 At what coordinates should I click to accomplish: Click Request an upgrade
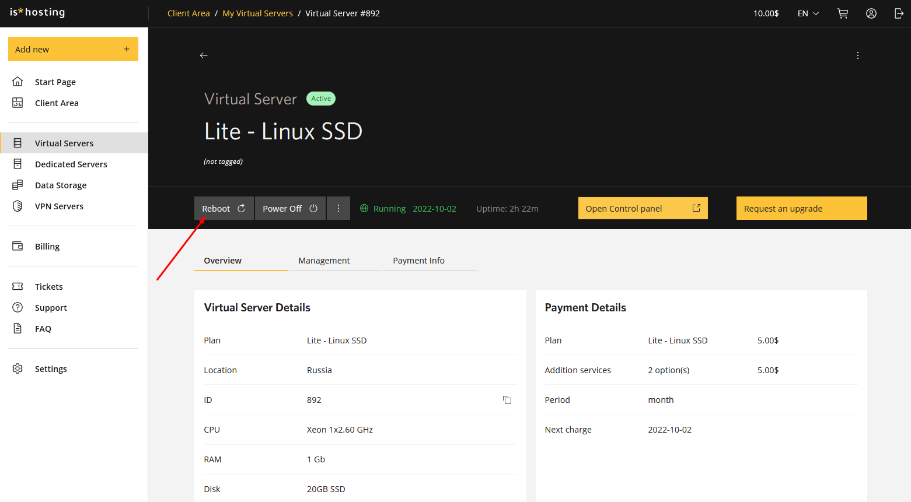click(801, 208)
